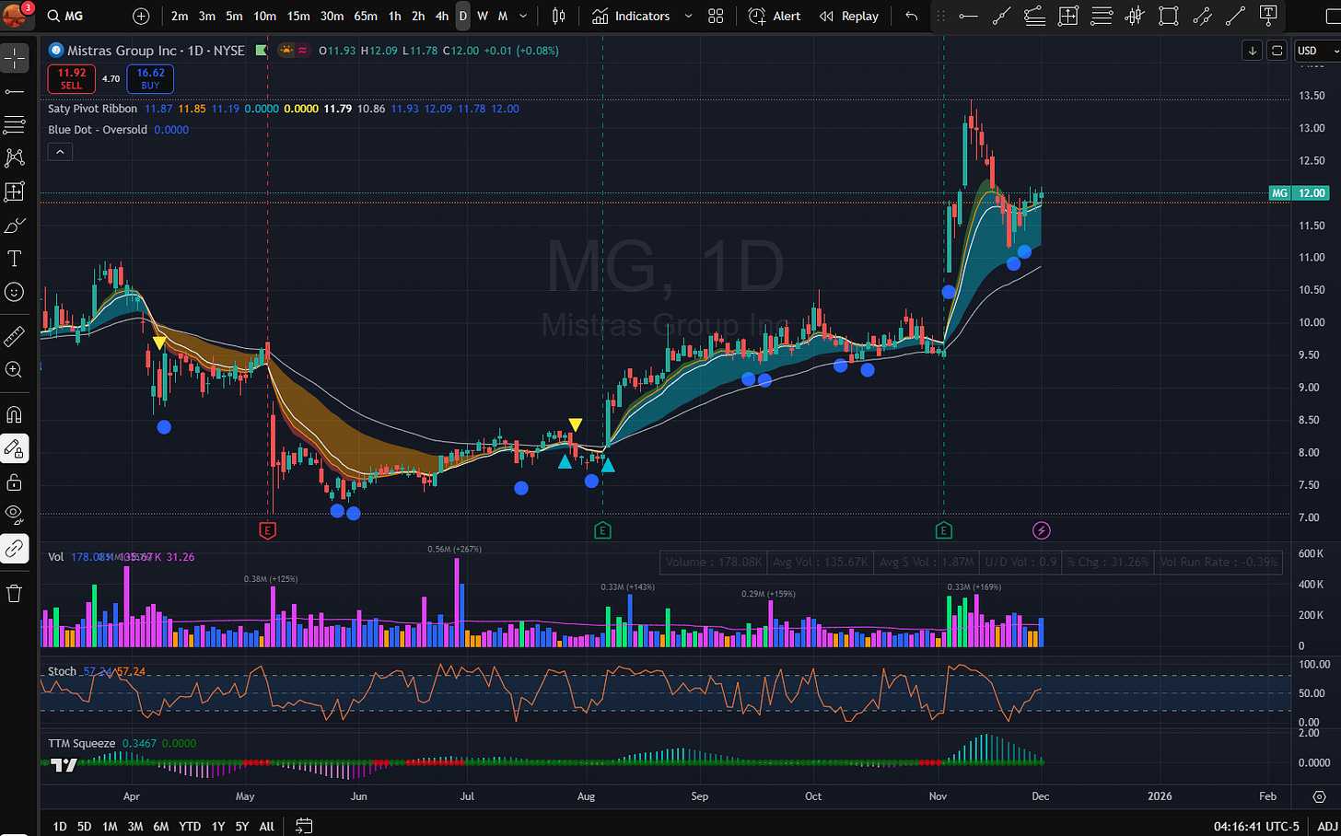
Task: Pick date and price range tool in favorites
Action: tap(1068, 16)
